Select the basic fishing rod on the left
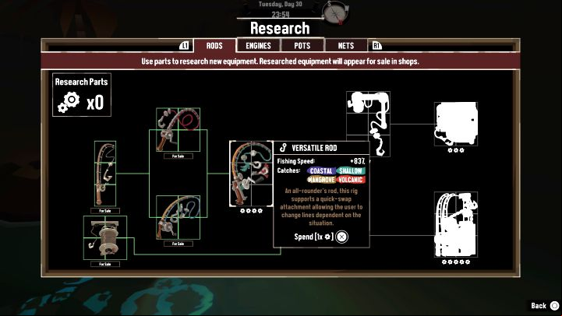The width and height of the screenshot is (562, 316). click(105, 174)
